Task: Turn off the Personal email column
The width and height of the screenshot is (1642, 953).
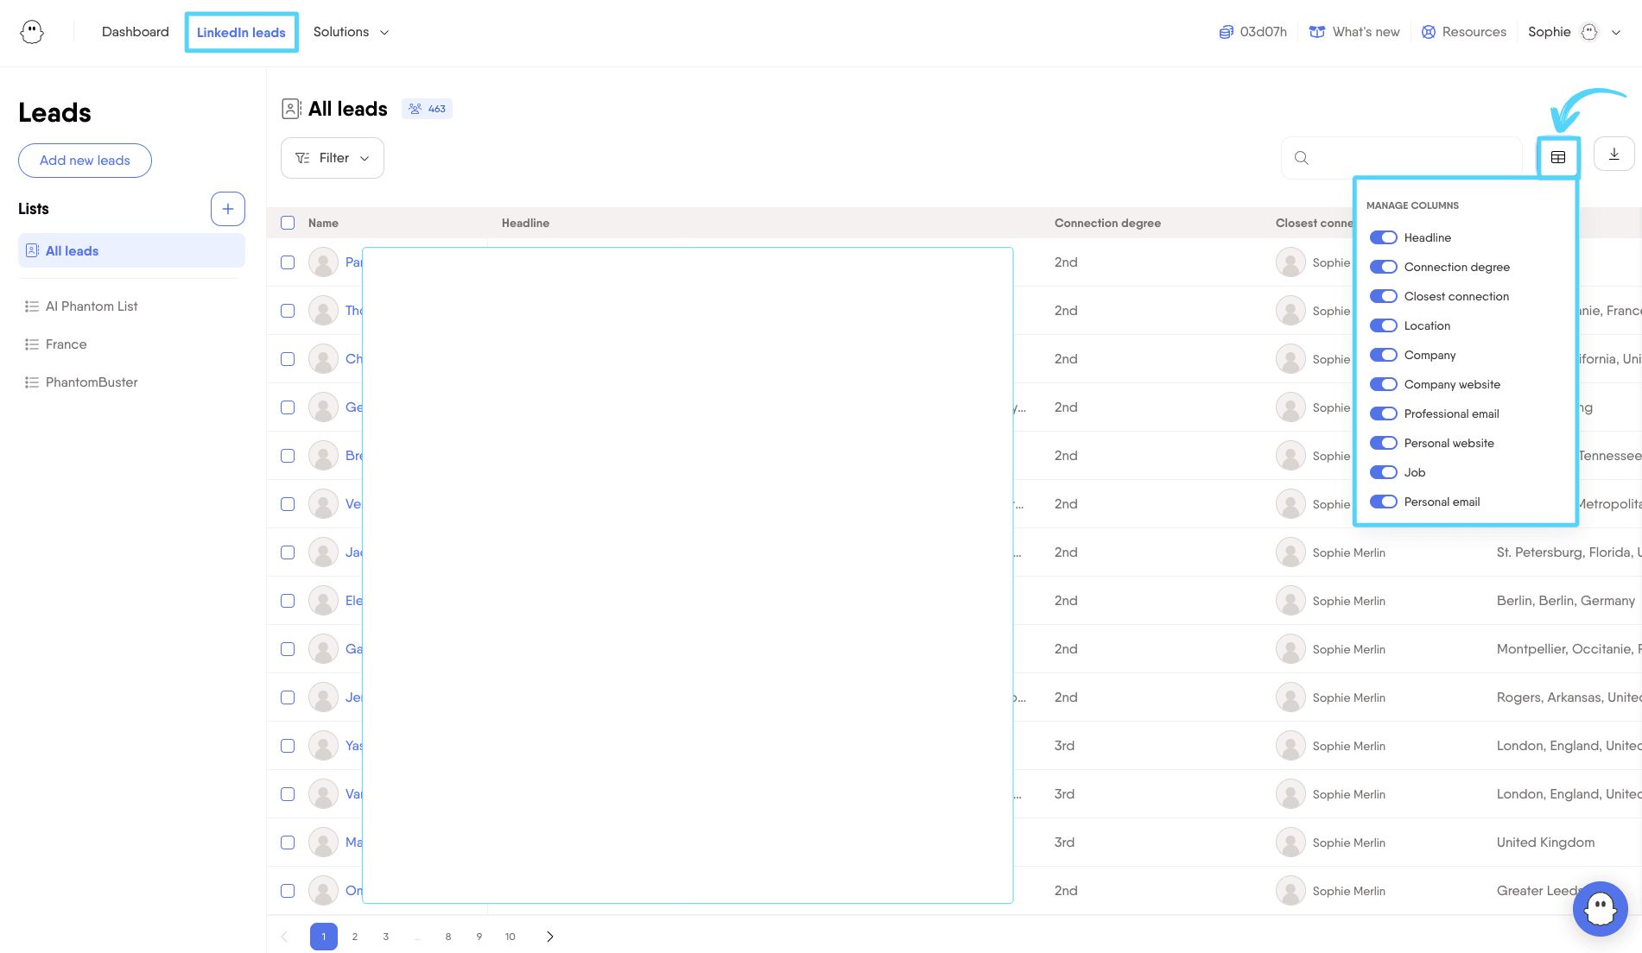Action: point(1383,502)
